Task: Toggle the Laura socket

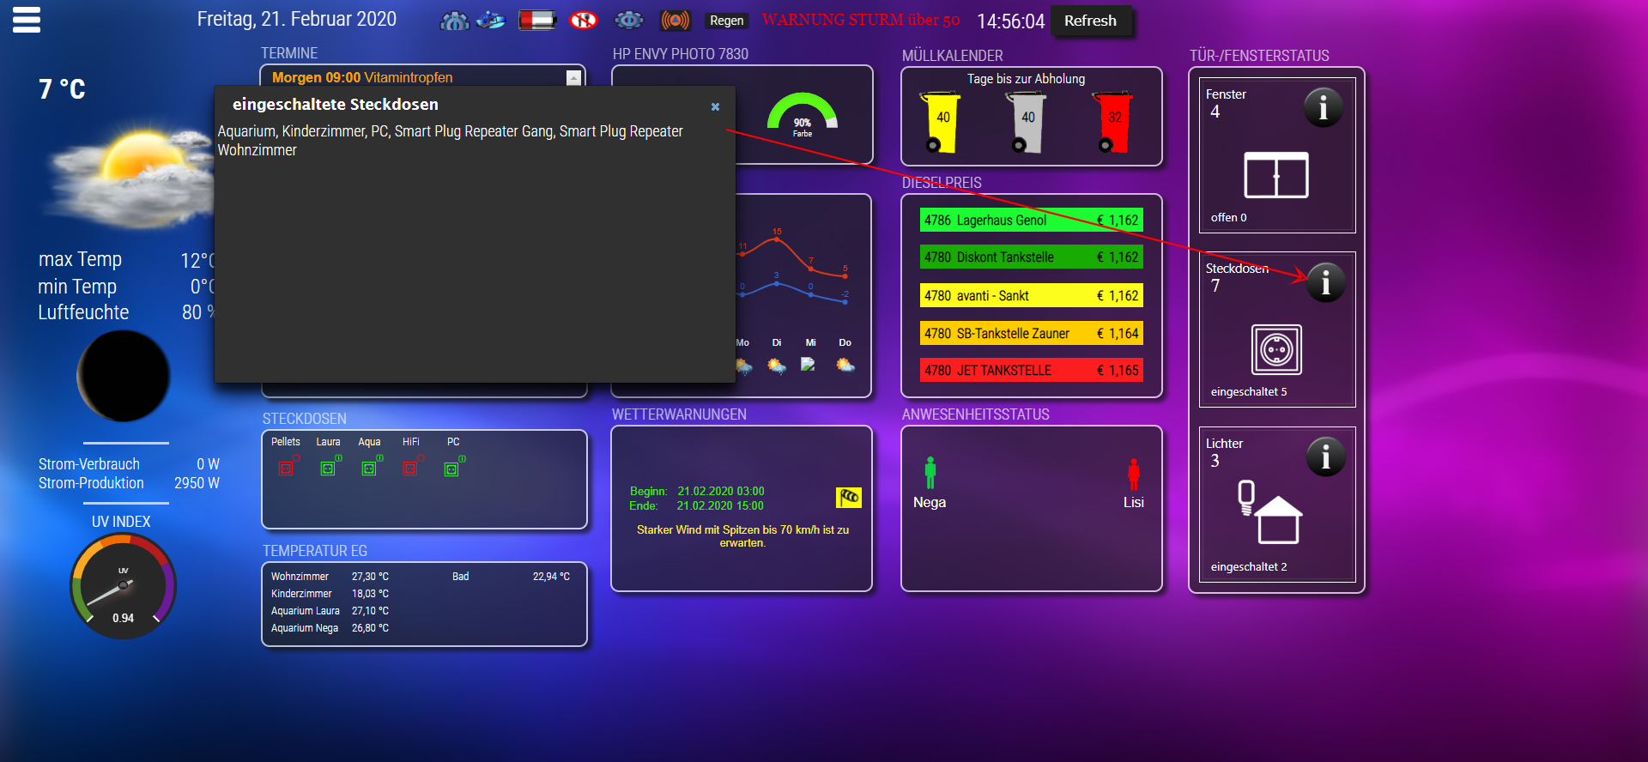Action: (328, 468)
